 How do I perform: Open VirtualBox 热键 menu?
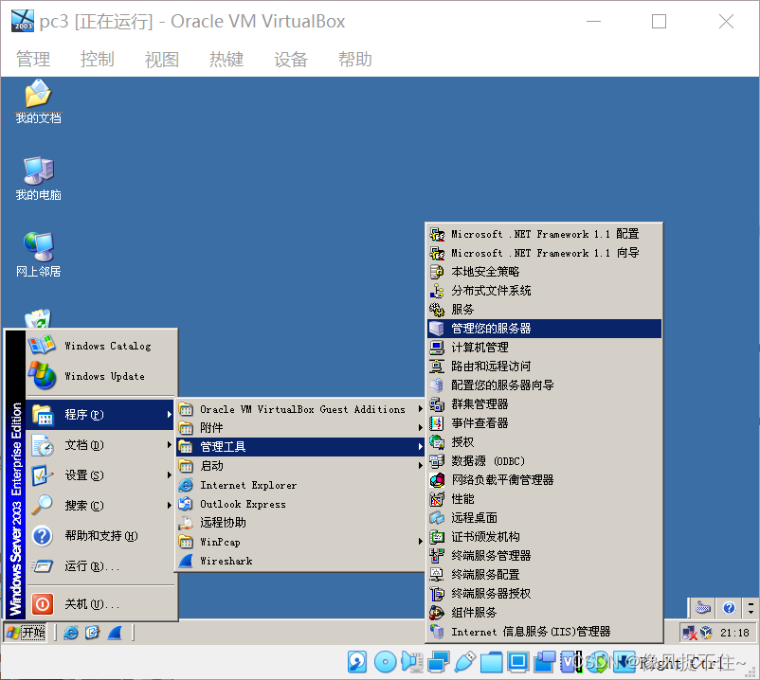(226, 60)
